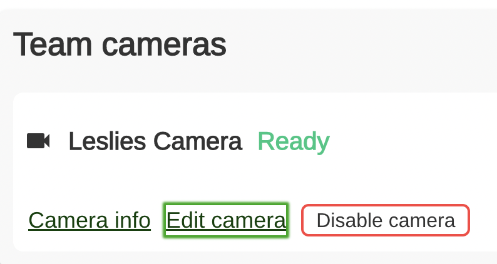497x264 pixels.
Task: Edit the settings for Leslies Camera
Action: (226, 220)
